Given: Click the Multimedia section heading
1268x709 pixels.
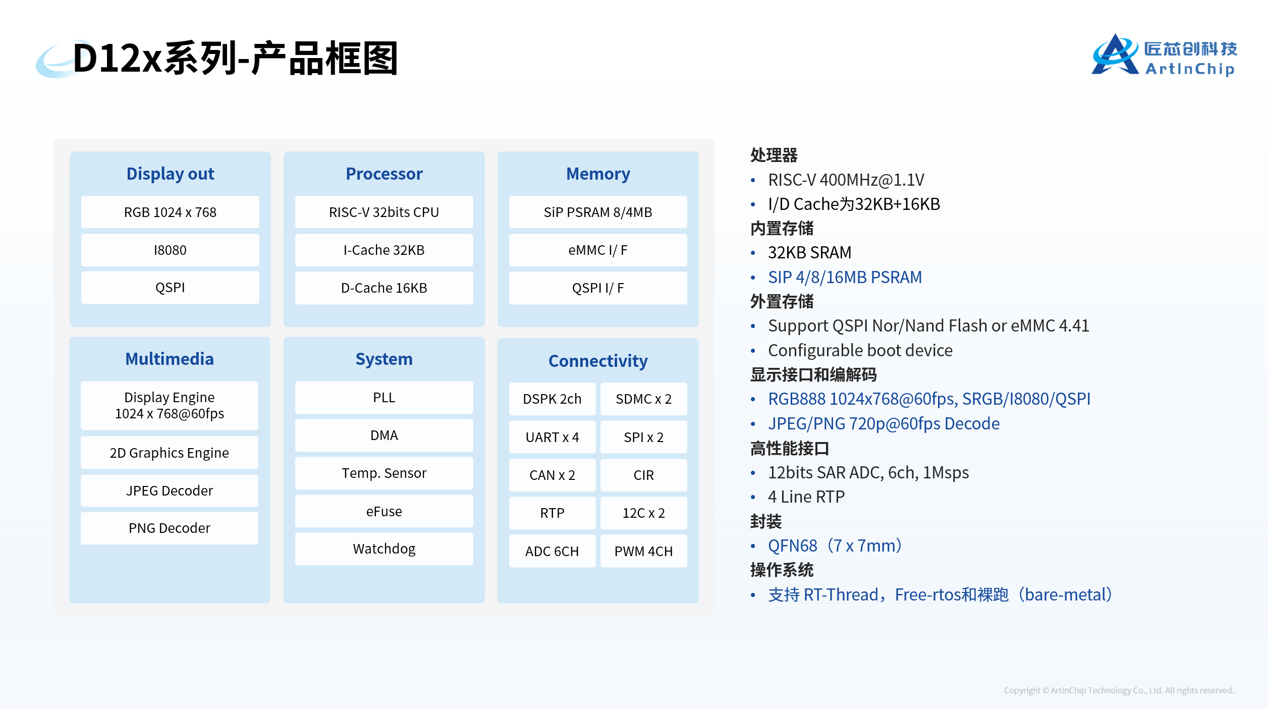Looking at the screenshot, I should [170, 359].
